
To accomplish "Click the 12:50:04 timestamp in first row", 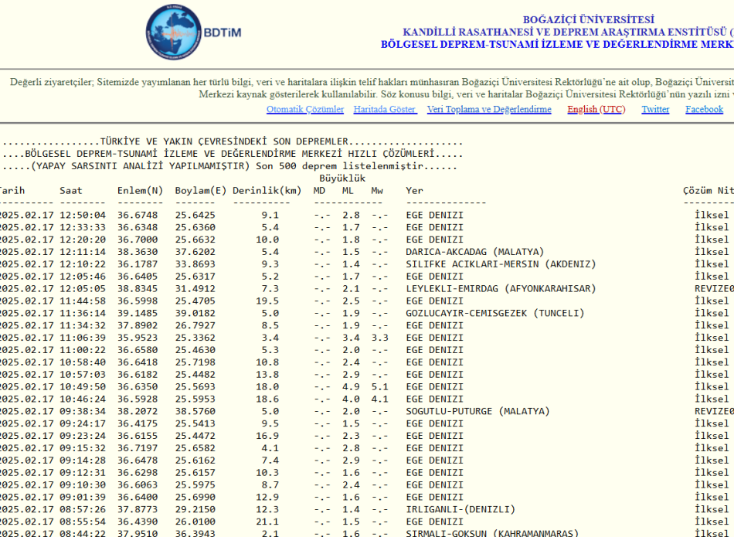I will (83, 215).
